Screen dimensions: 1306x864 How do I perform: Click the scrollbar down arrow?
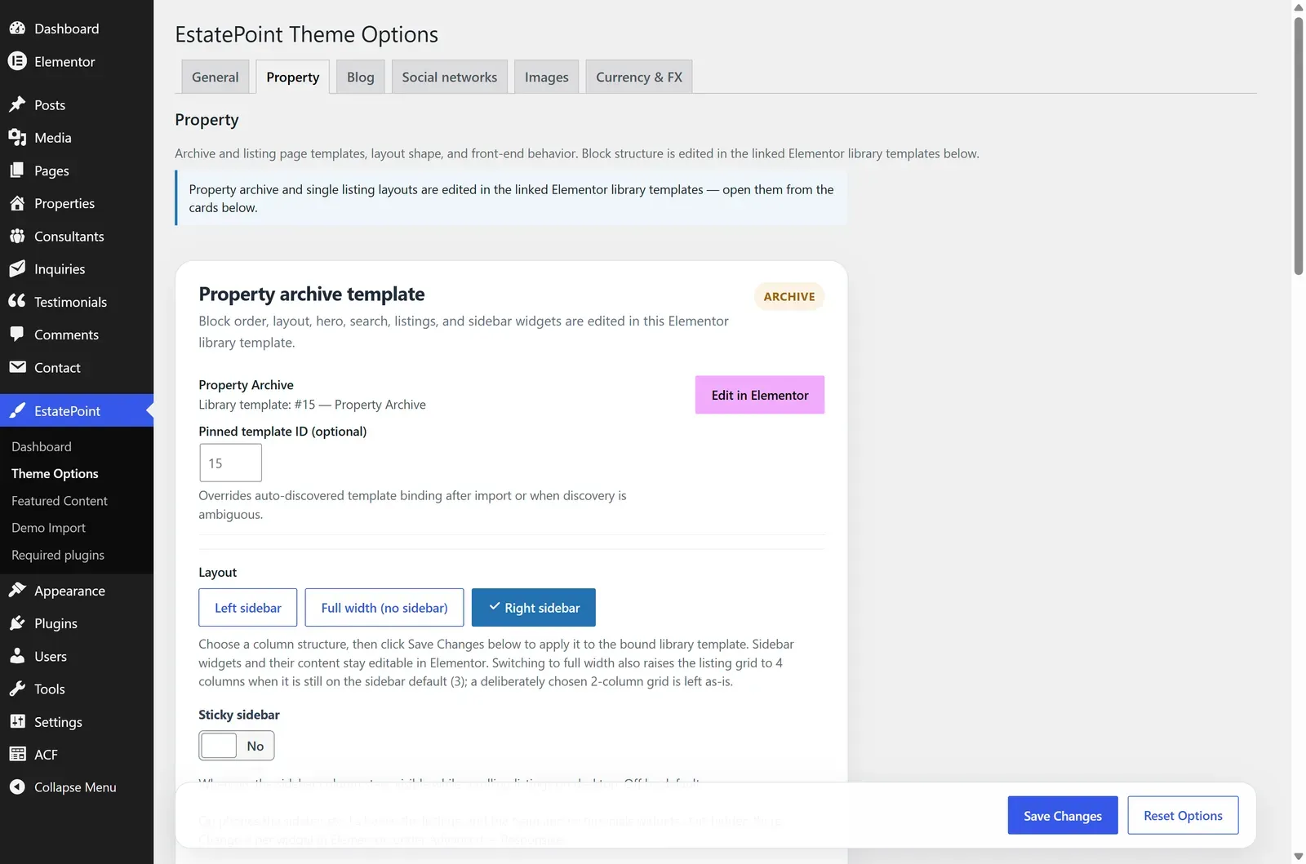click(x=1299, y=857)
